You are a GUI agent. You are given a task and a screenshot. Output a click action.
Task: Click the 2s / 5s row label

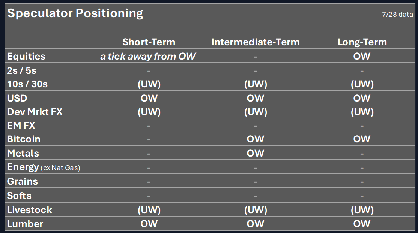coord(22,70)
